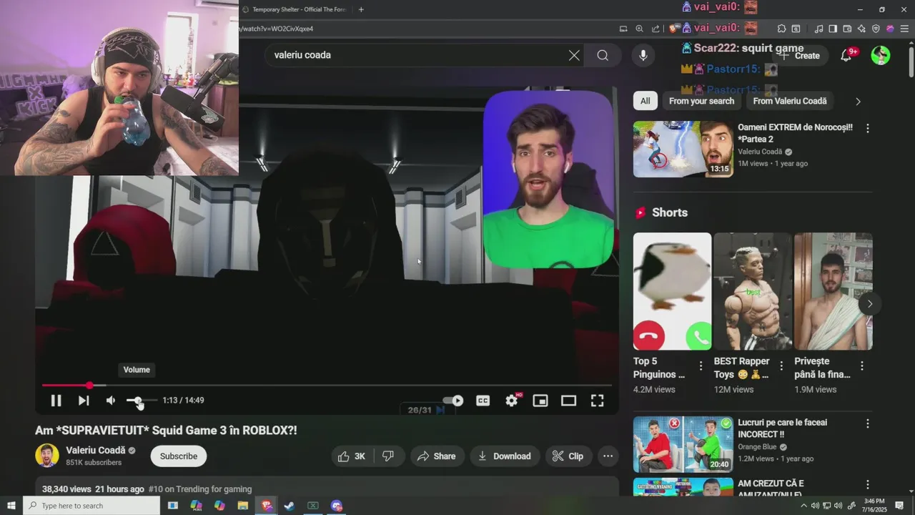Open options for 'BEST Rapper Toys' short
Viewport: 915px width, 515px height.
pyautogui.click(x=781, y=366)
